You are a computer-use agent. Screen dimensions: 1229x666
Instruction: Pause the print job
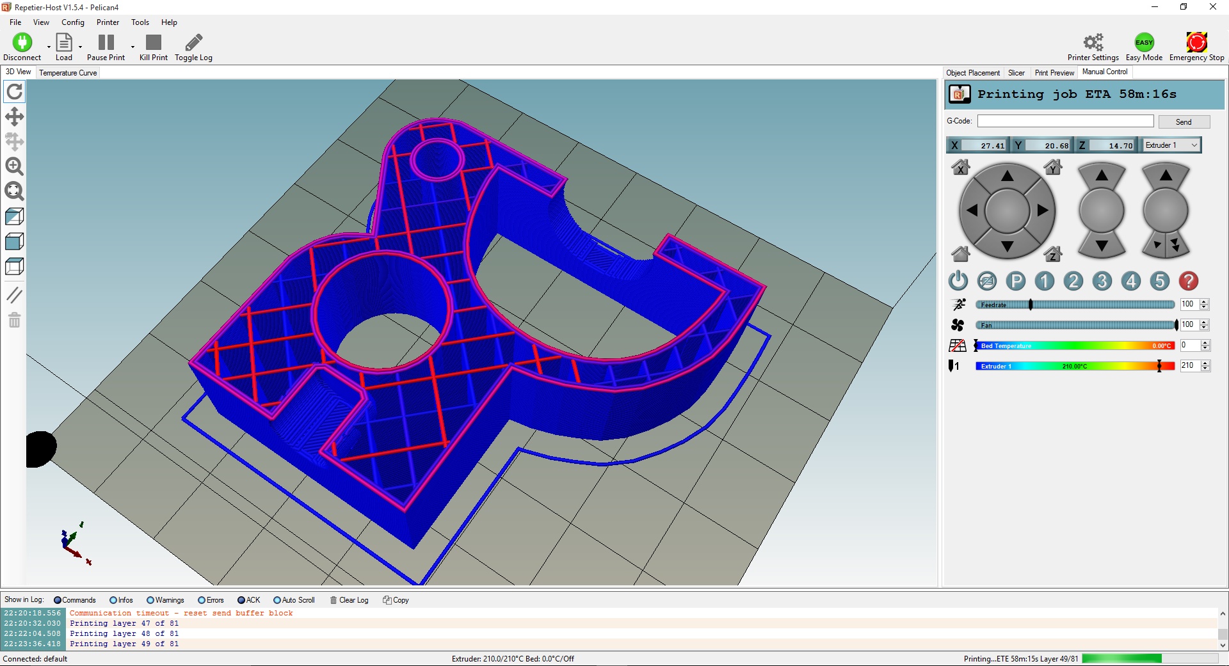point(106,47)
